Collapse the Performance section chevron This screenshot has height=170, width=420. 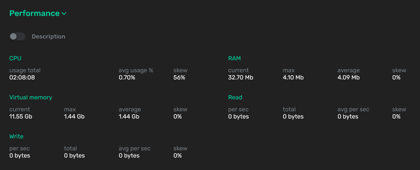pyautogui.click(x=64, y=14)
